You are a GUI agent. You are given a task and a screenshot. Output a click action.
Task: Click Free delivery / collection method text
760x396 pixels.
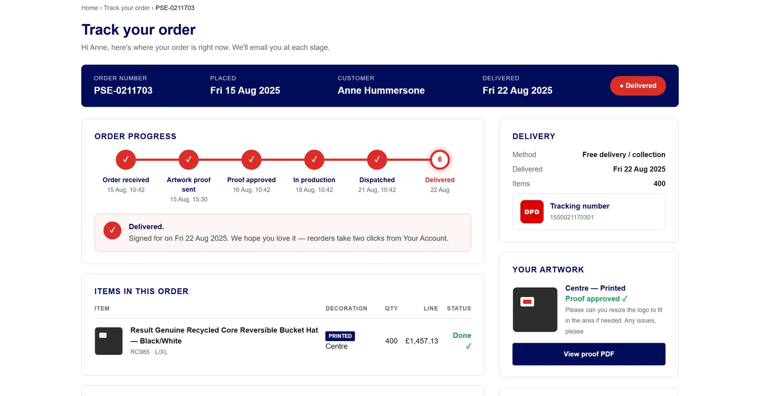(624, 155)
